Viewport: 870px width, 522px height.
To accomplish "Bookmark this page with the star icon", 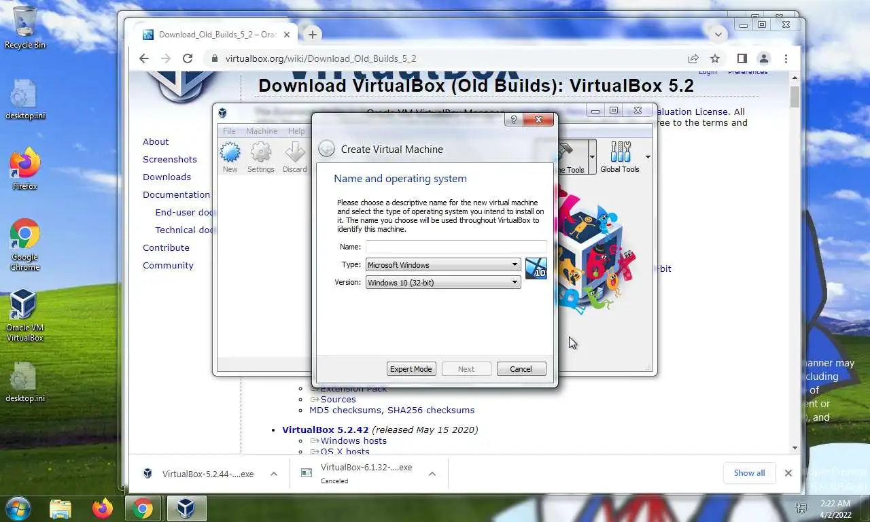I will coord(715,58).
